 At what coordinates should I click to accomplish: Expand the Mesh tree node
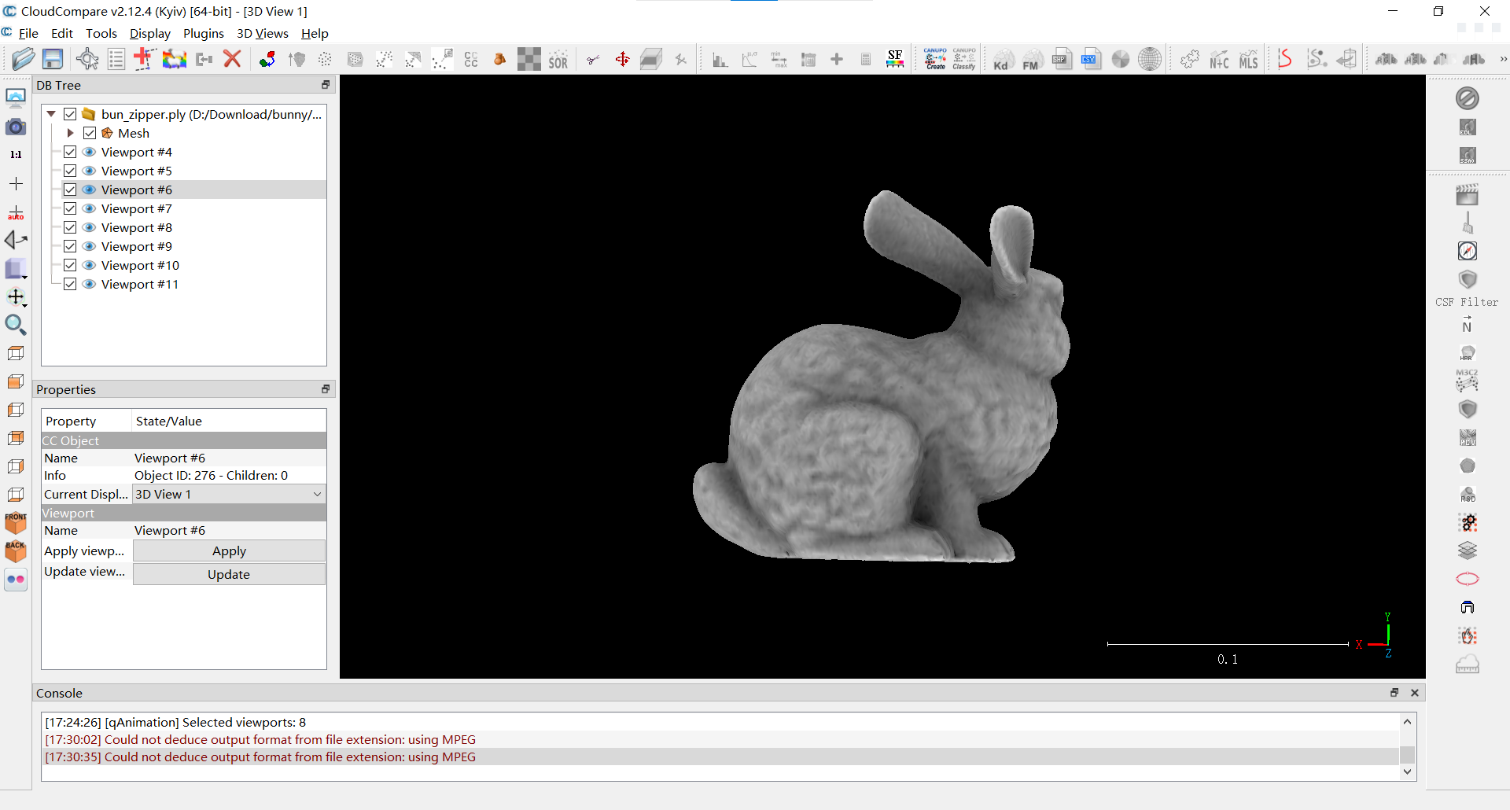pyautogui.click(x=70, y=133)
